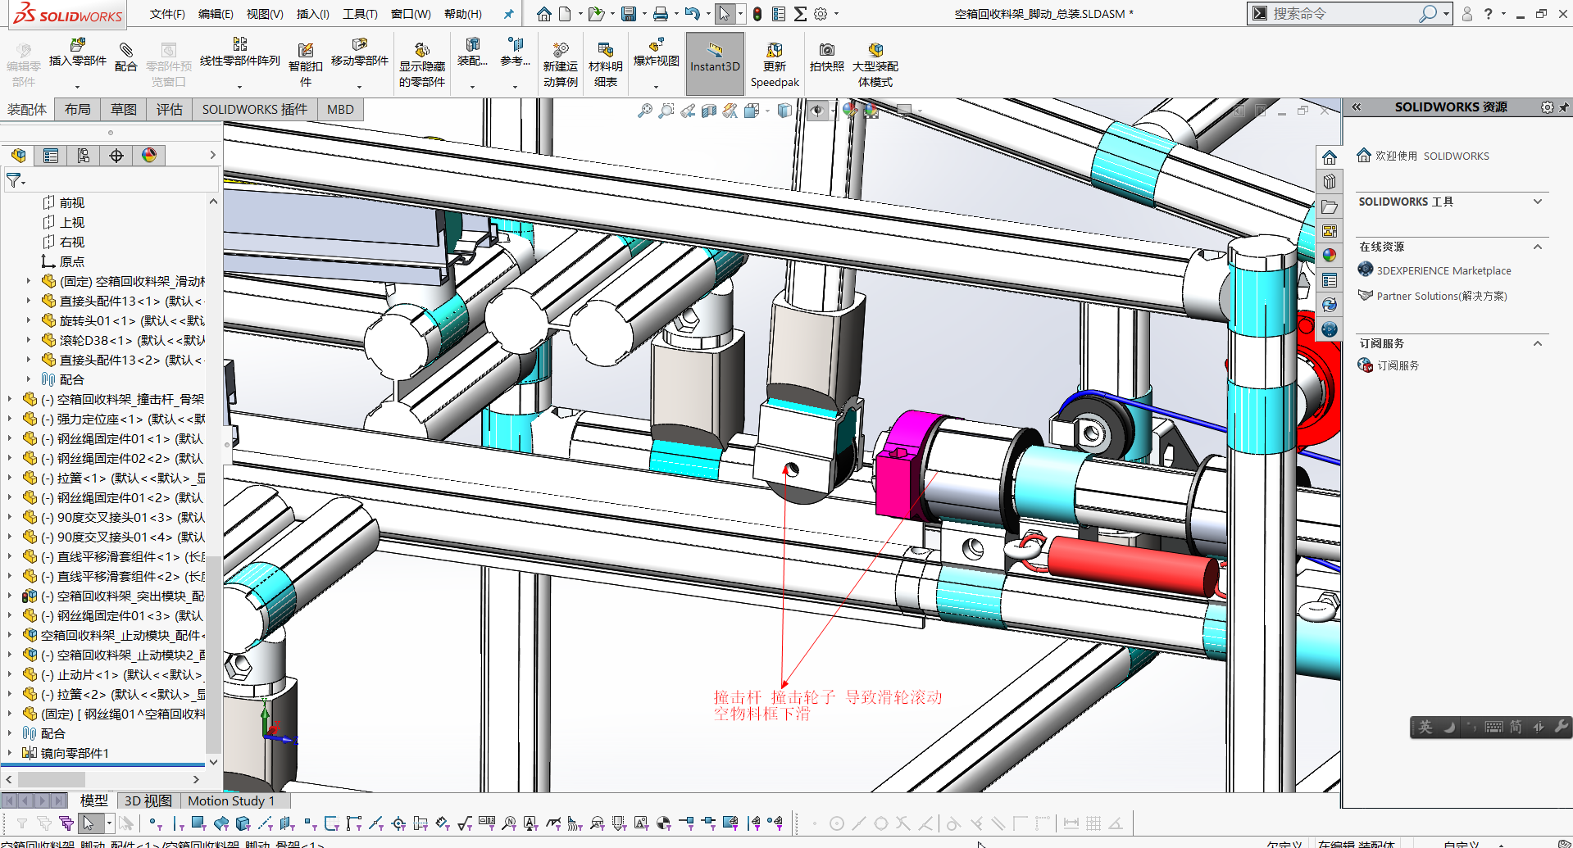Click Update Speedpak (更新 Speedpak) icon
Image resolution: width=1573 pixels, height=848 pixels.
pyautogui.click(x=775, y=50)
